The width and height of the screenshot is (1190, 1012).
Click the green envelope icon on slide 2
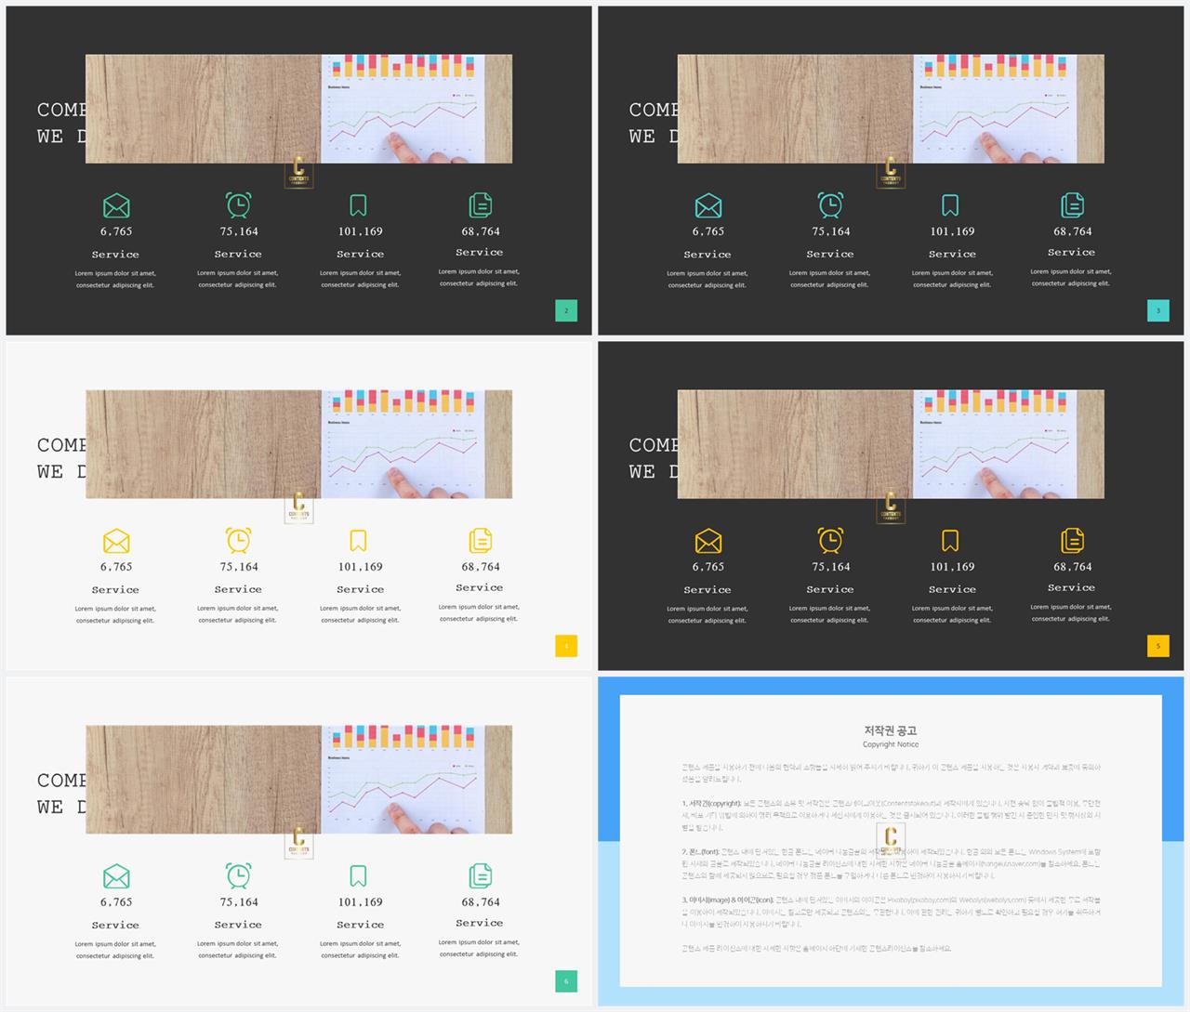pyautogui.click(x=116, y=205)
